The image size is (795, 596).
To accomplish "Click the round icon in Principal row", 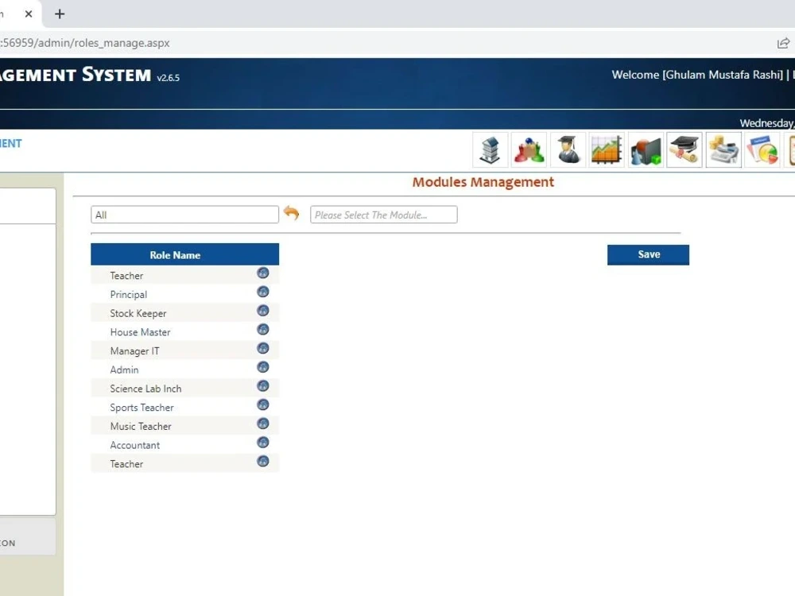I will point(262,292).
